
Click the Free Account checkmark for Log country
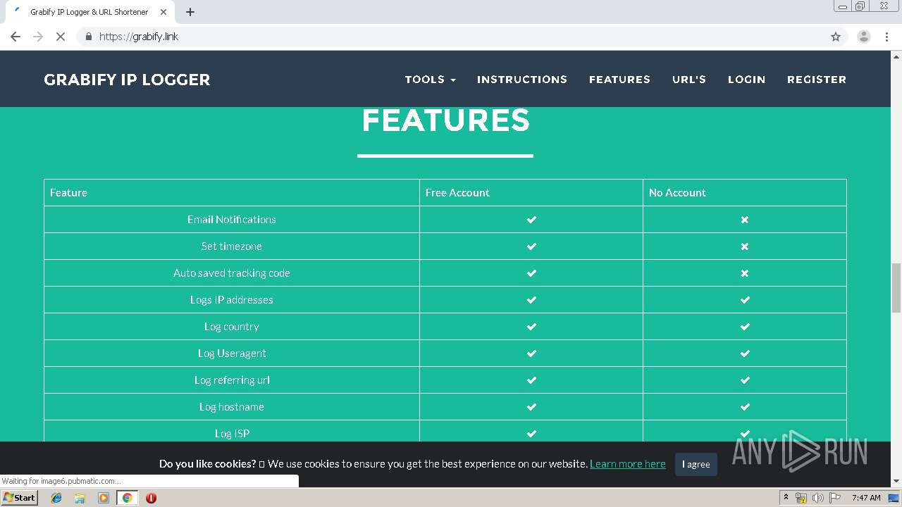pos(531,327)
